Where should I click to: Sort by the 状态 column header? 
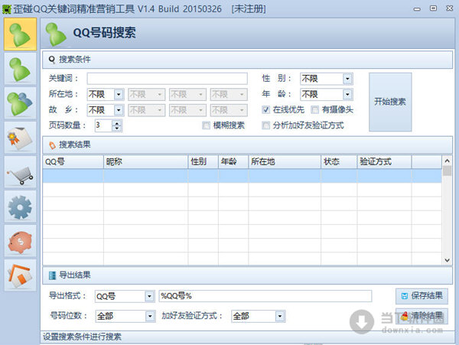(339, 161)
